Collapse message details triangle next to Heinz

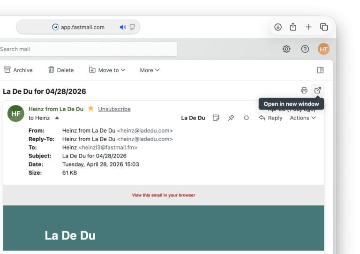[x=57, y=118]
